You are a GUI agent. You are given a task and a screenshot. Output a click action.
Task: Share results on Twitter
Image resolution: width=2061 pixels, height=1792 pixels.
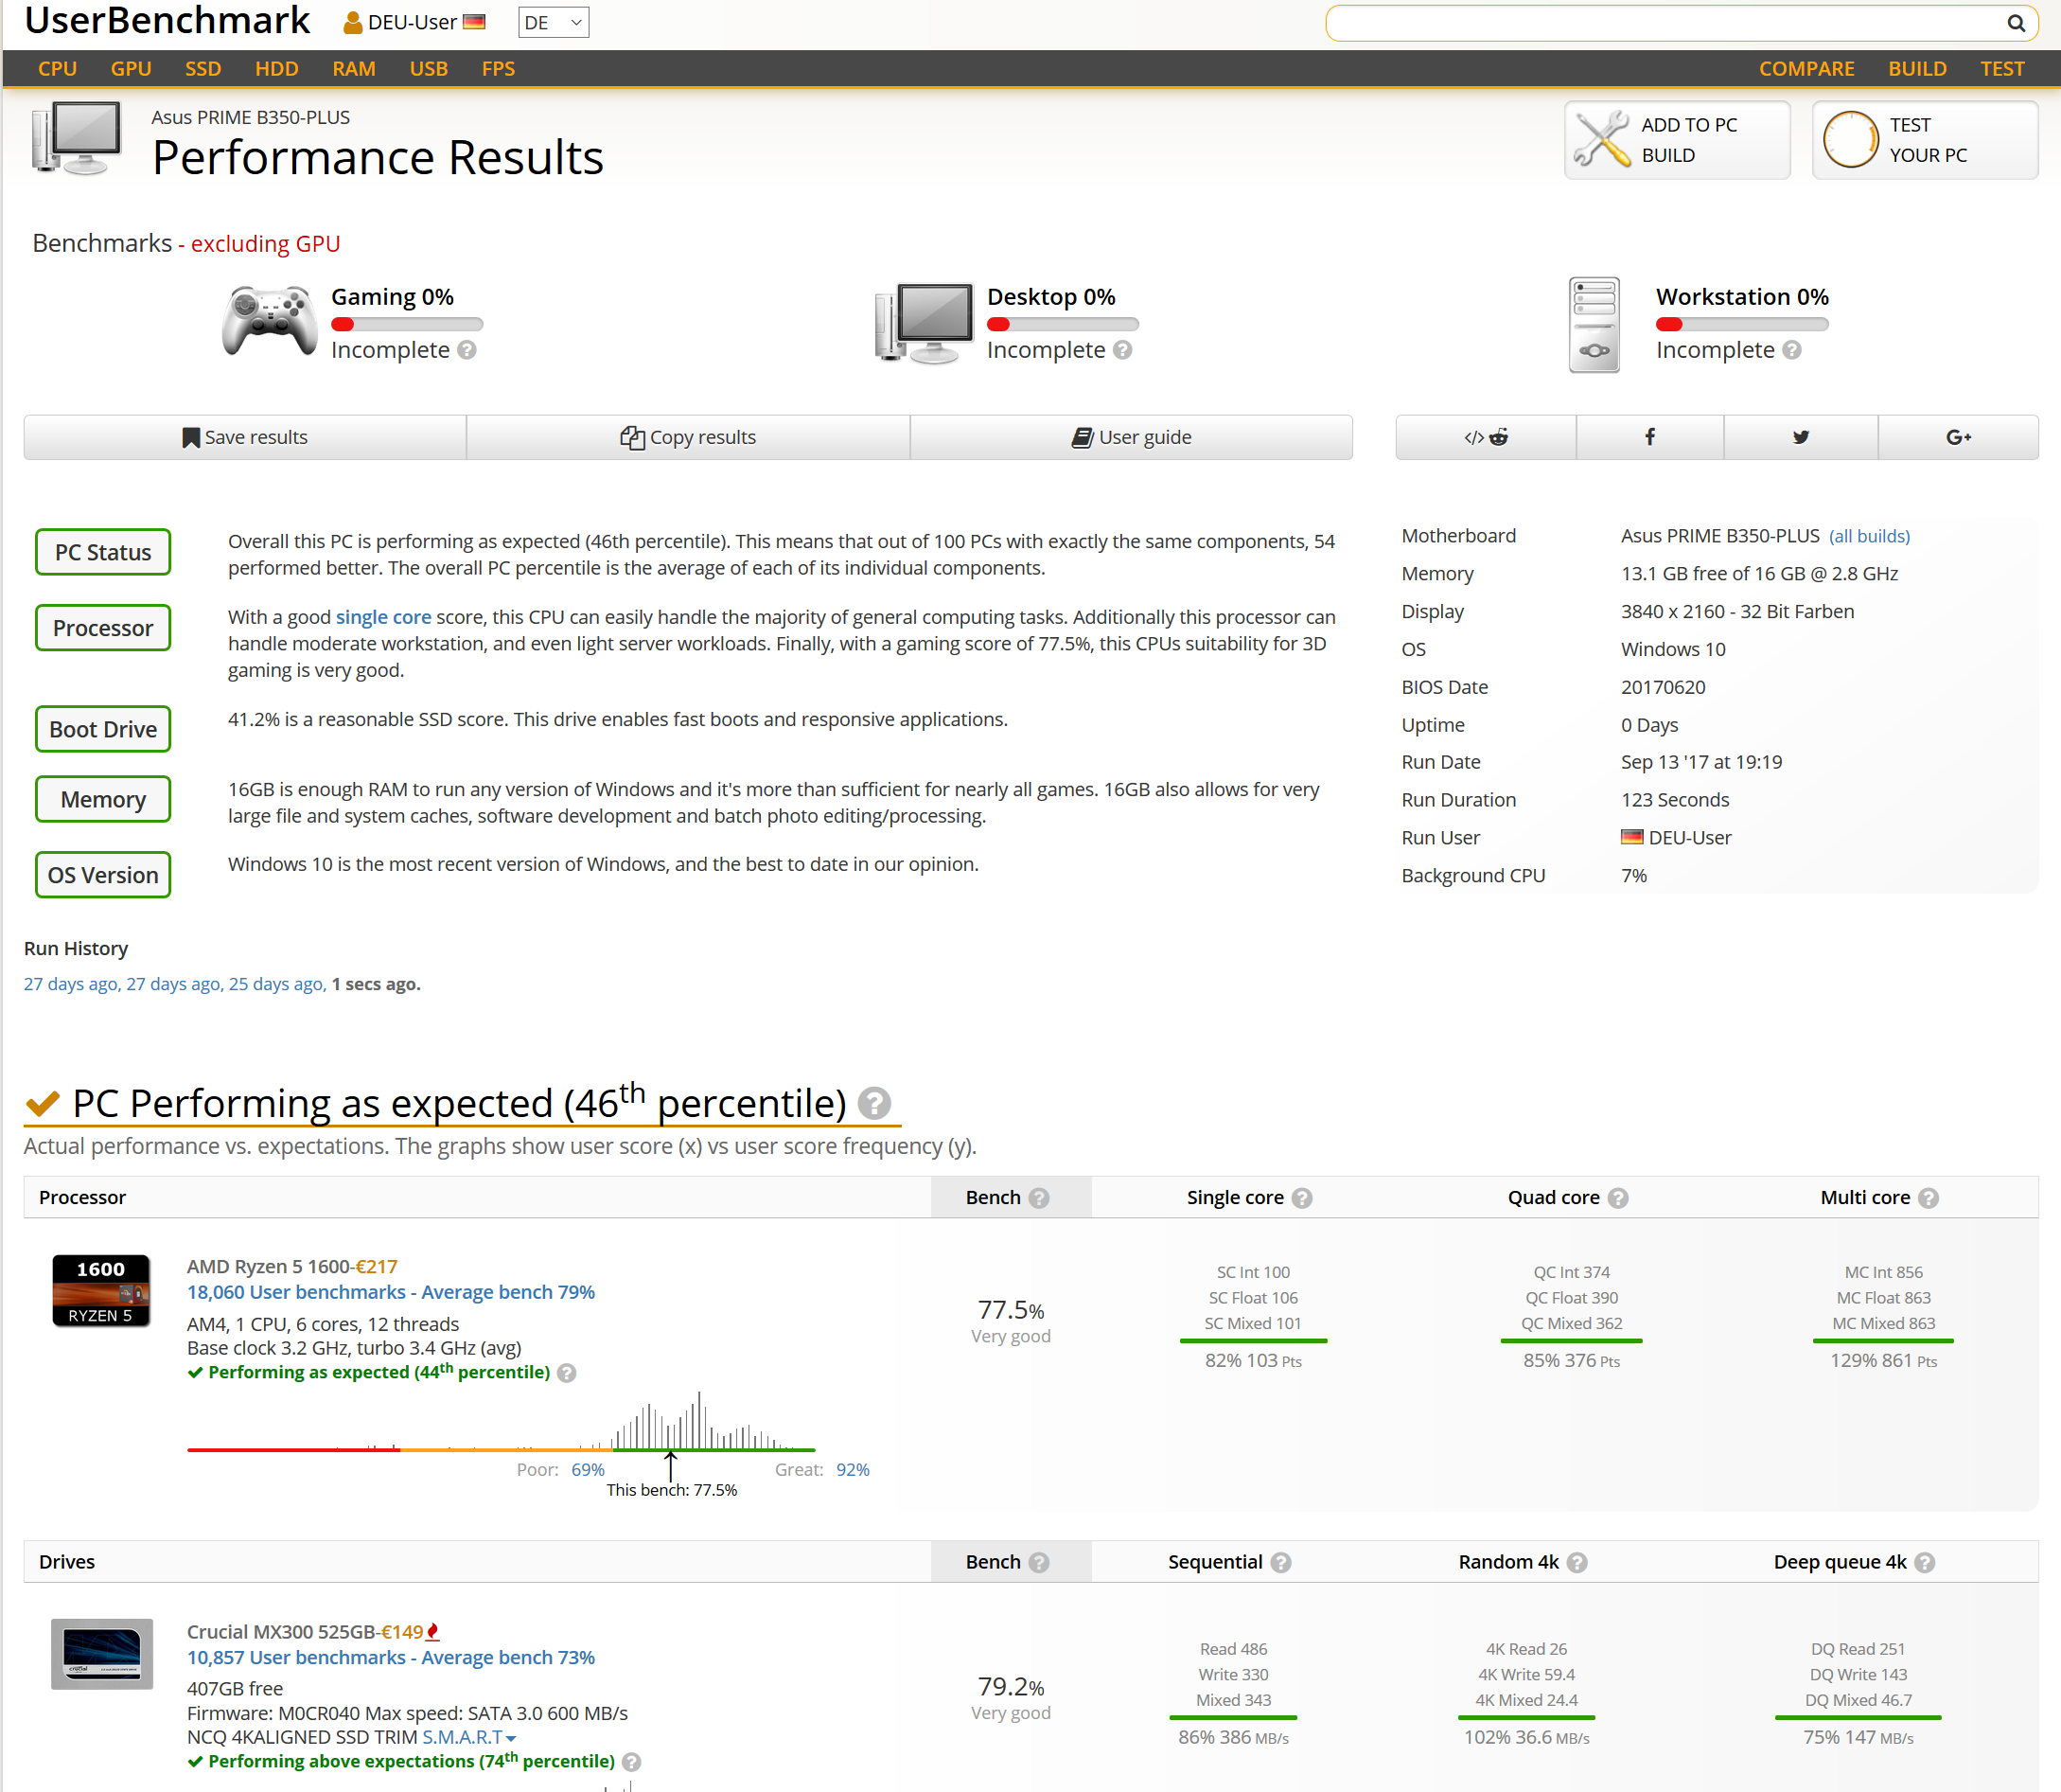(x=1800, y=437)
